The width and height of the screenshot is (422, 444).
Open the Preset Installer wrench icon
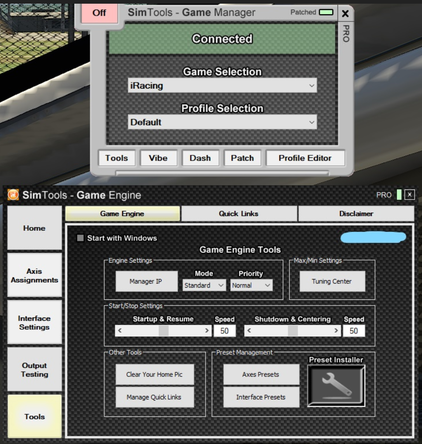tap(336, 385)
